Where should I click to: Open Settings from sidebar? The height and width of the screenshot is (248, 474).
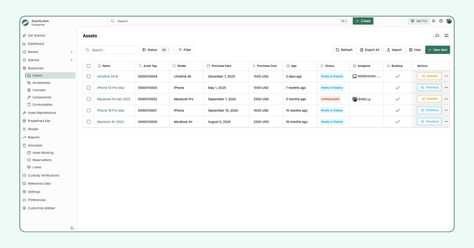coord(34,192)
